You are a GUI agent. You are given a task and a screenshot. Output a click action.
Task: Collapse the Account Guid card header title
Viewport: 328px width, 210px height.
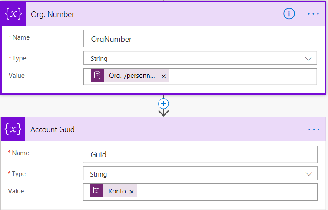[53, 130]
